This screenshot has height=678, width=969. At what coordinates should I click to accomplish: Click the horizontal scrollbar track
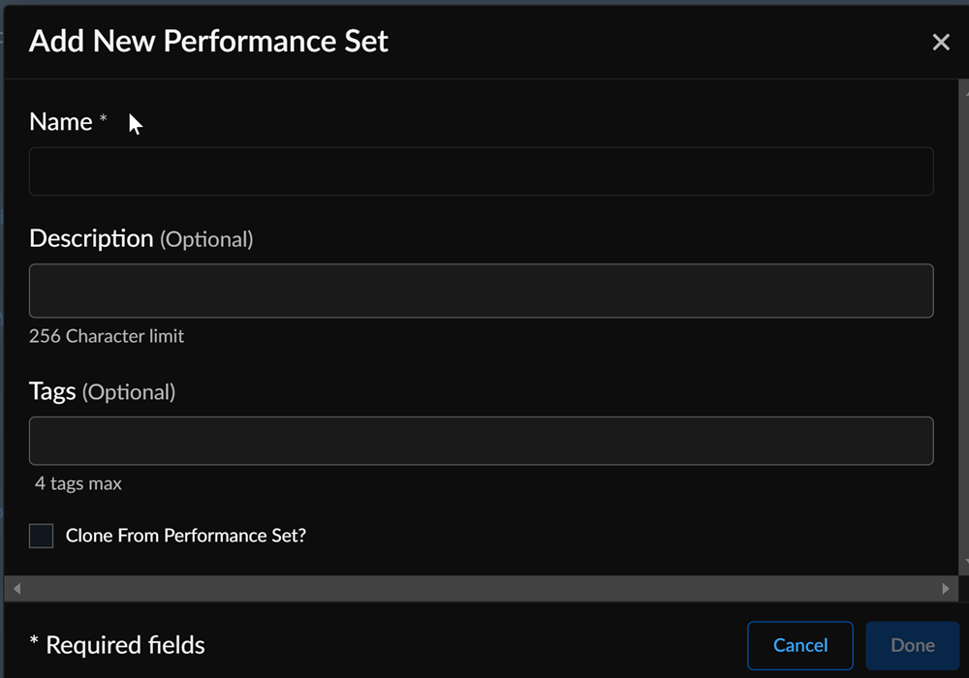click(x=481, y=588)
